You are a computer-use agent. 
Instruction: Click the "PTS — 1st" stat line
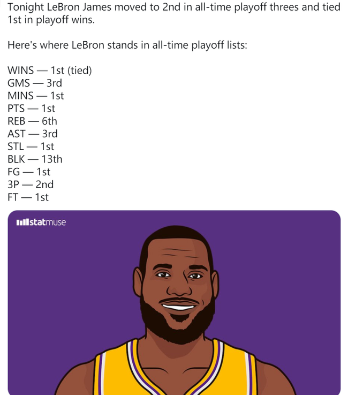(x=31, y=108)
